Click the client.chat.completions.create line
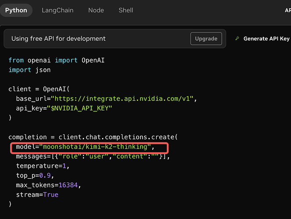The width and height of the screenshot is (291, 219). pos(93,137)
